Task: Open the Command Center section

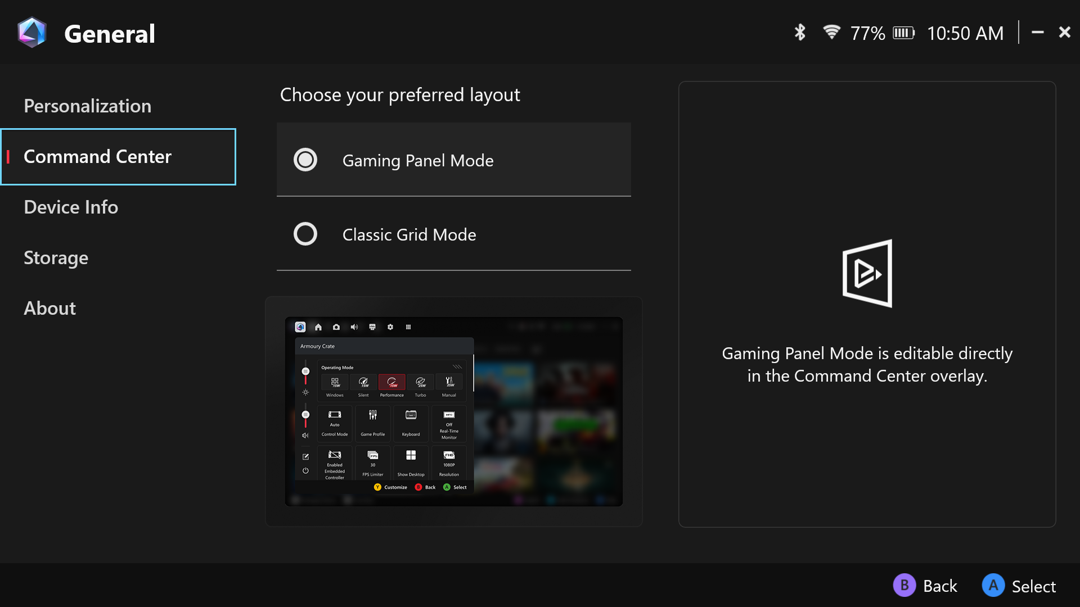Action: (97, 156)
